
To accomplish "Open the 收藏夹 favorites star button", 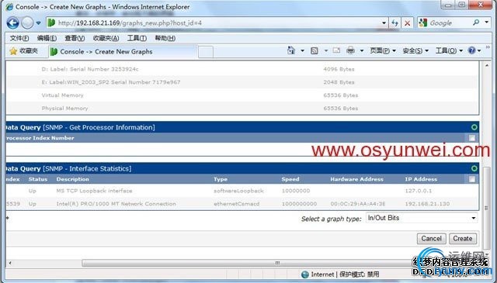I will tap(23, 51).
